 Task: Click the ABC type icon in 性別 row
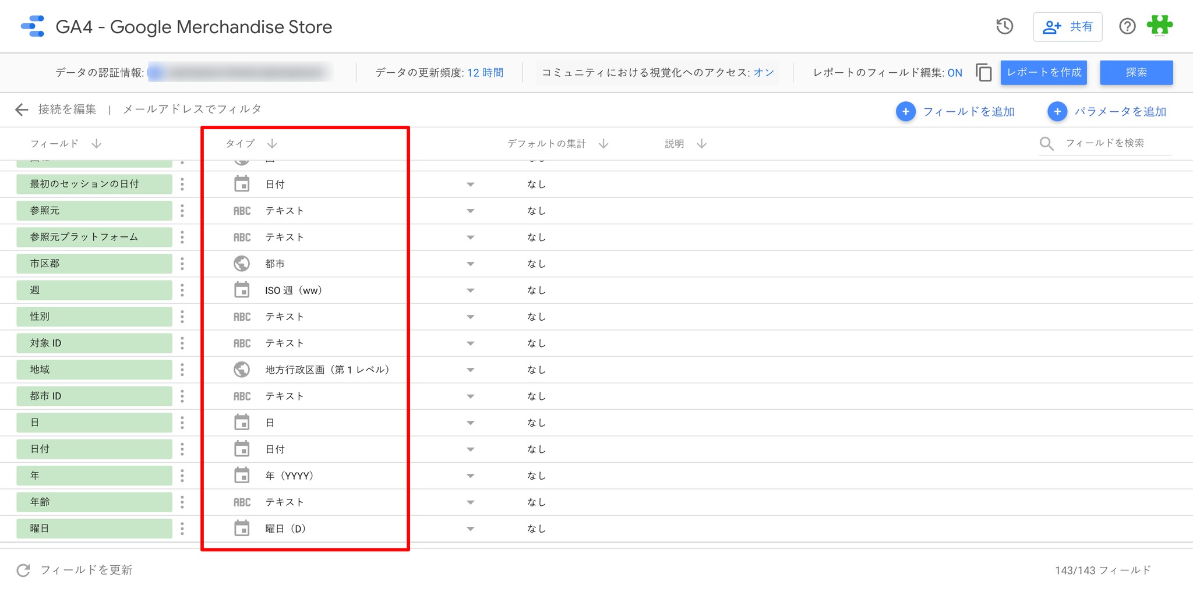point(242,317)
